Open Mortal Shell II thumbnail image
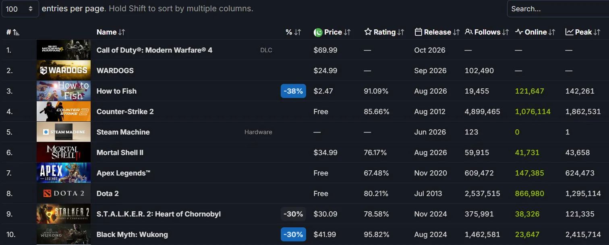 click(x=64, y=152)
